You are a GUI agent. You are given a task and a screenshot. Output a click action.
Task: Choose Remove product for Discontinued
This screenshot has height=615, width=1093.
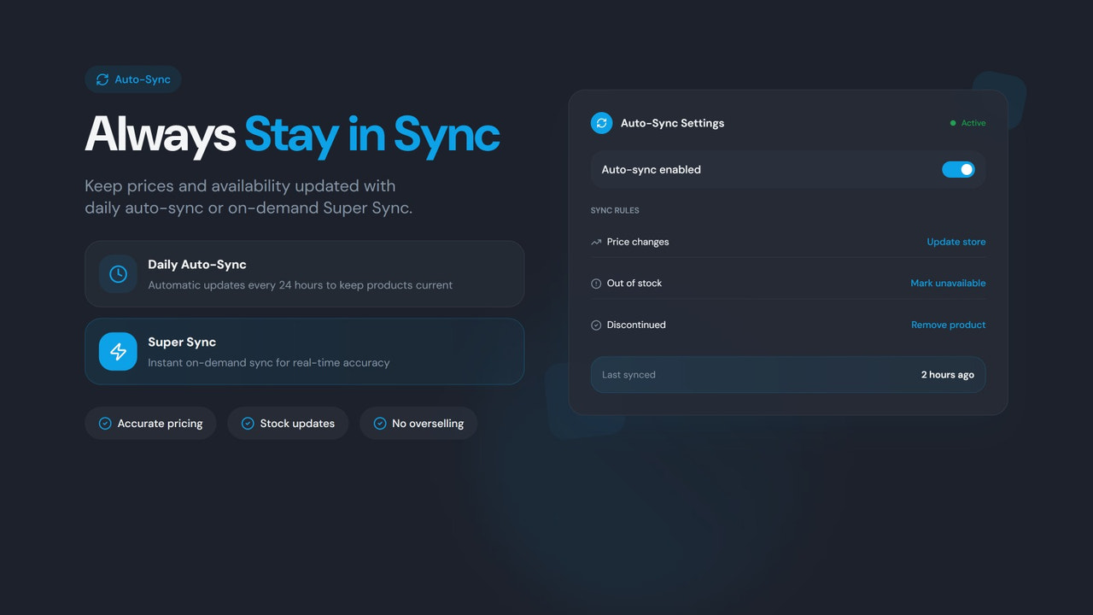coord(948,325)
